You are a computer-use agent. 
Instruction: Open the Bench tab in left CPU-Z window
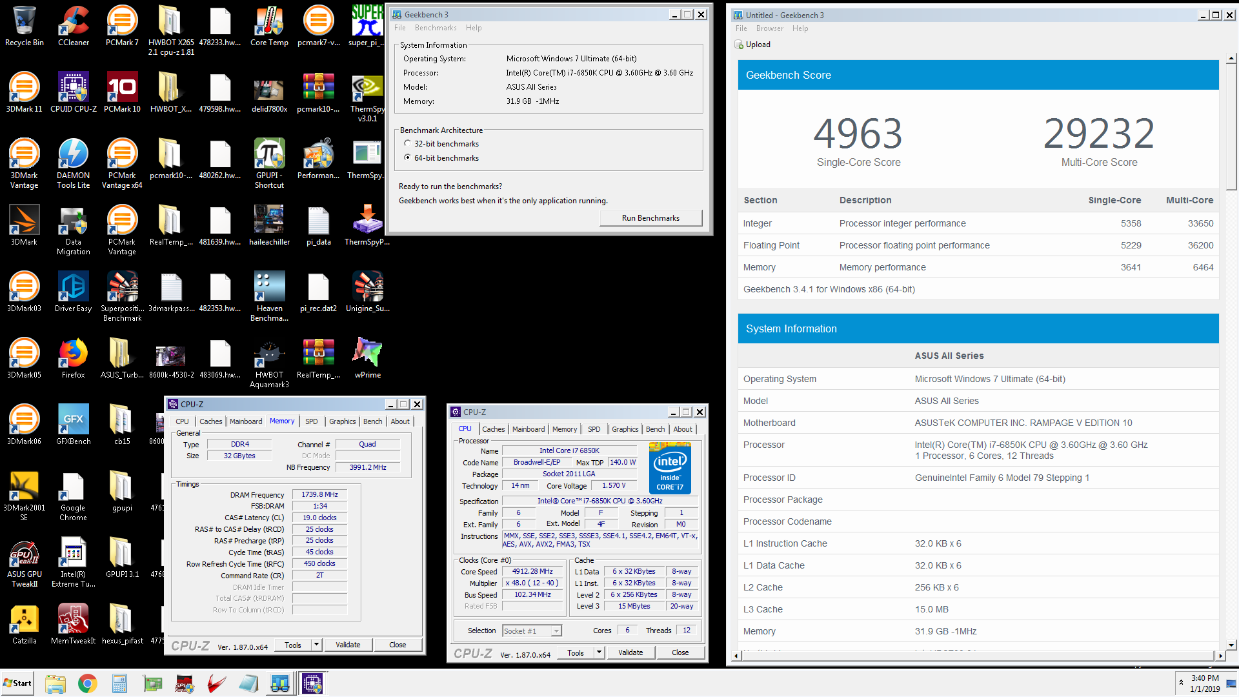tap(372, 421)
